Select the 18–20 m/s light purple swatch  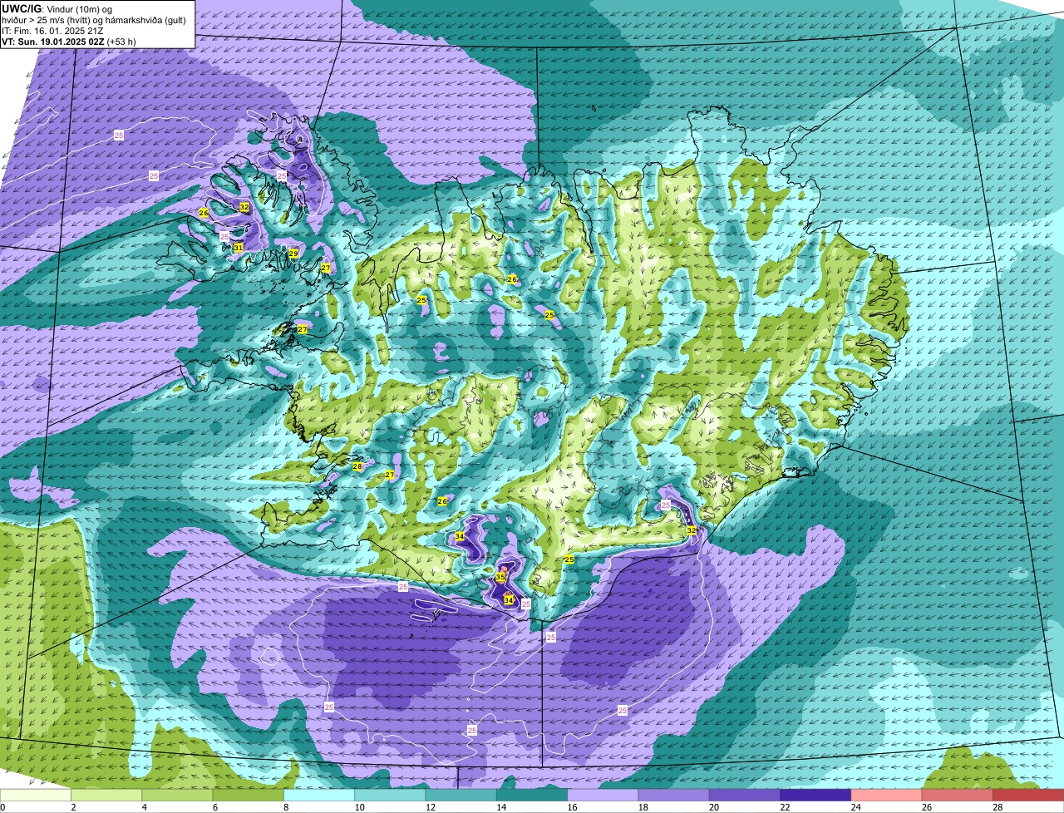pos(674,796)
